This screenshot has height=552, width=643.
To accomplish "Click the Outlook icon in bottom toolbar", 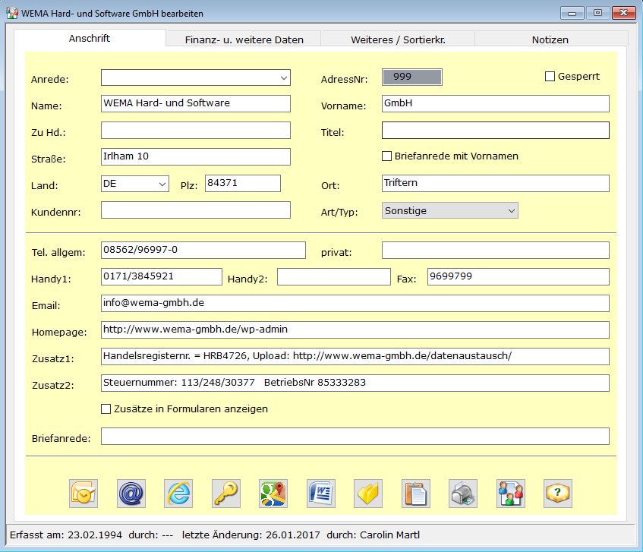I will (x=84, y=494).
